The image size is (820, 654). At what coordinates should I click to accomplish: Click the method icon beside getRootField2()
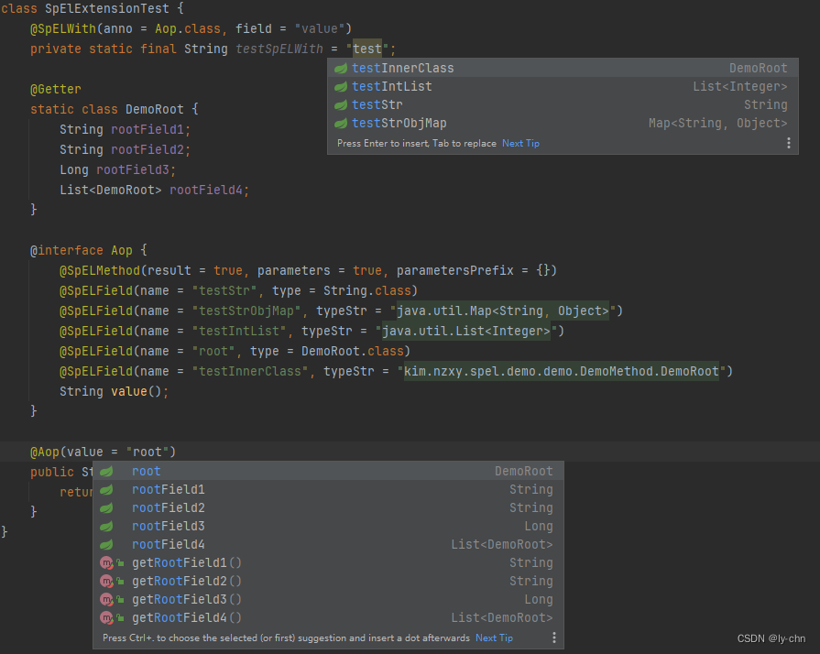point(107,582)
